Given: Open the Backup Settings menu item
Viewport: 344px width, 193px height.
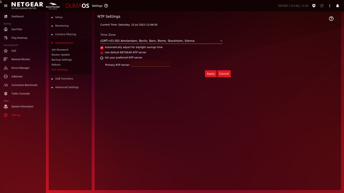Looking at the screenshot, I should (62, 60).
